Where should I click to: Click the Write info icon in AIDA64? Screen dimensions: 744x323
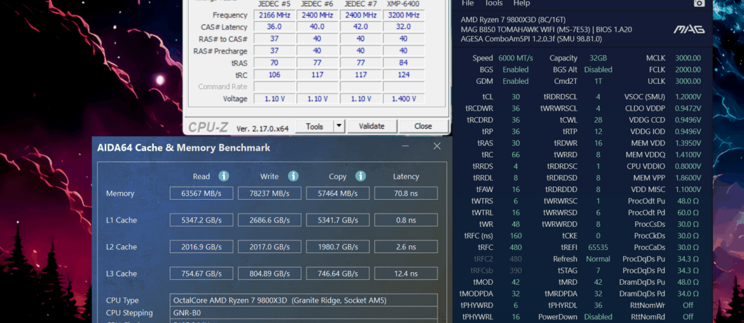point(293,176)
